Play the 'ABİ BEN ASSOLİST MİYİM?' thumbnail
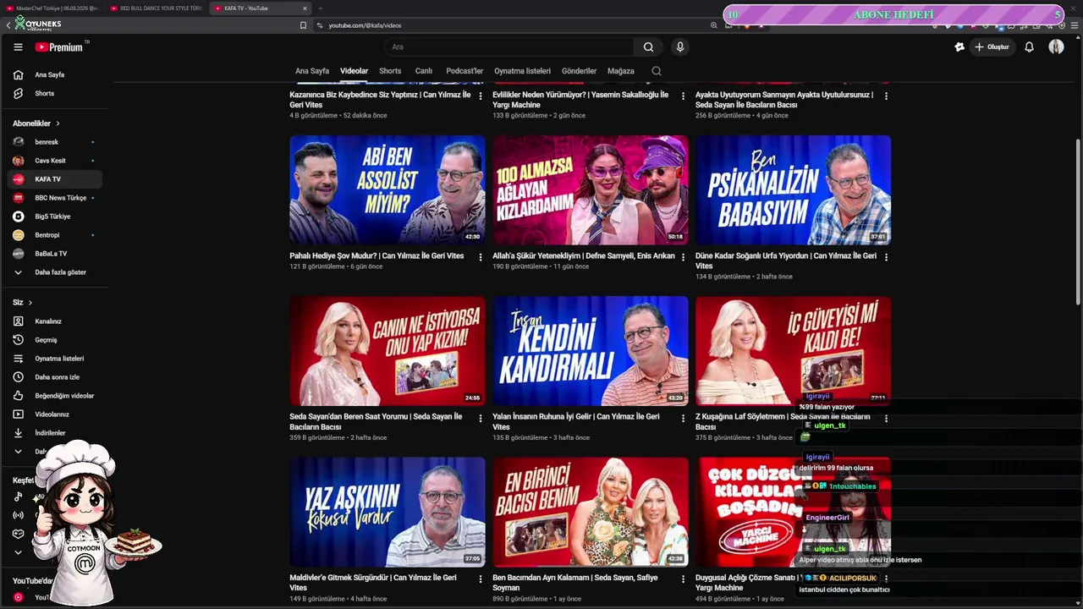The image size is (1083, 609). (388, 190)
